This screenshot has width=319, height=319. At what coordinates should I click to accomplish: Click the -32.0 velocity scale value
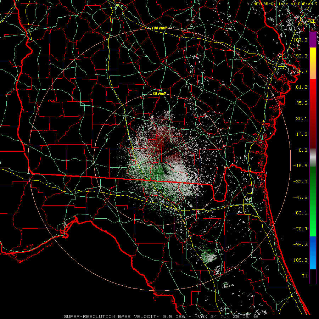tap(300, 182)
